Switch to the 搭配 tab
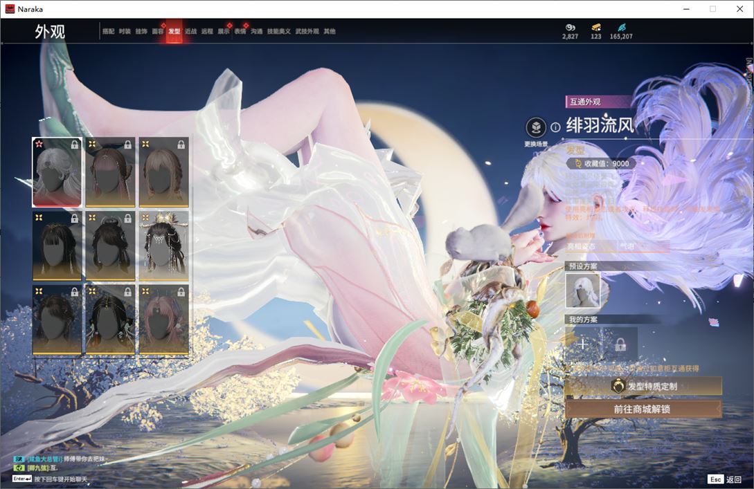Image resolution: width=754 pixels, height=489 pixels. (108, 31)
